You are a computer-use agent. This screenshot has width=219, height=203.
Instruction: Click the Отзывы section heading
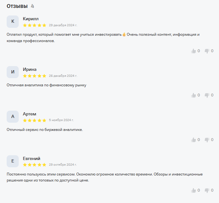17,6
